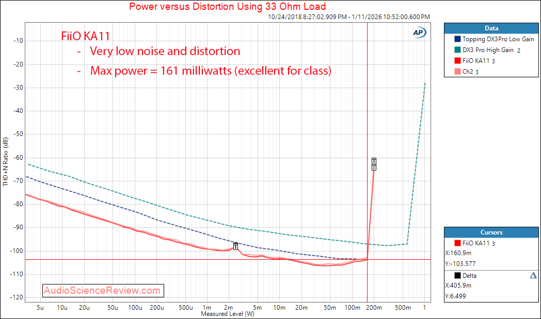Click the FiiO KA11 annotation heading
This screenshot has height=319, width=541.
(x=86, y=36)
